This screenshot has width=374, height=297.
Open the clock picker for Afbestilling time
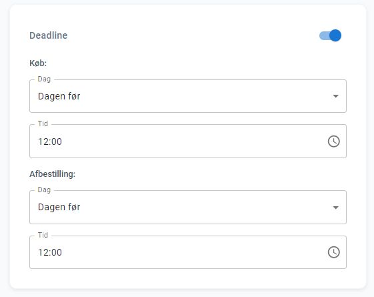[334, 252]
